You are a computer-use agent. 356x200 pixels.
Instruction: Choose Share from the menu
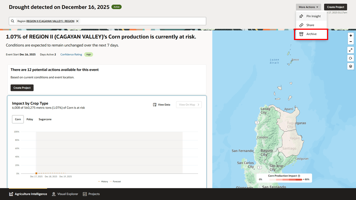pos(311,25)
